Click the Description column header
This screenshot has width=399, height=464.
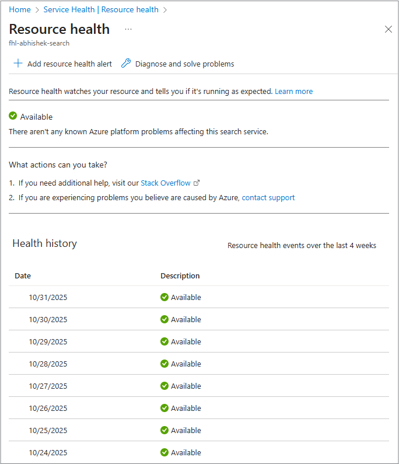pyautogui.click(x=180, y=275)
